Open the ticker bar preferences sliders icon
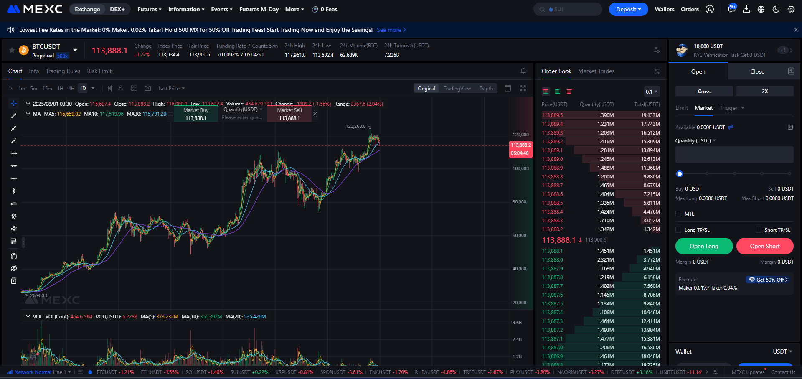 (657, 50)
